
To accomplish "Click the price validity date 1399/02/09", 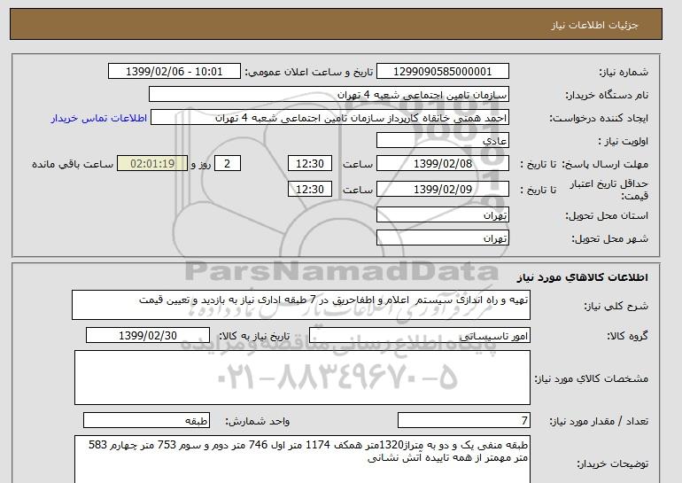I will pyautogui.click(x=442, y=189).
